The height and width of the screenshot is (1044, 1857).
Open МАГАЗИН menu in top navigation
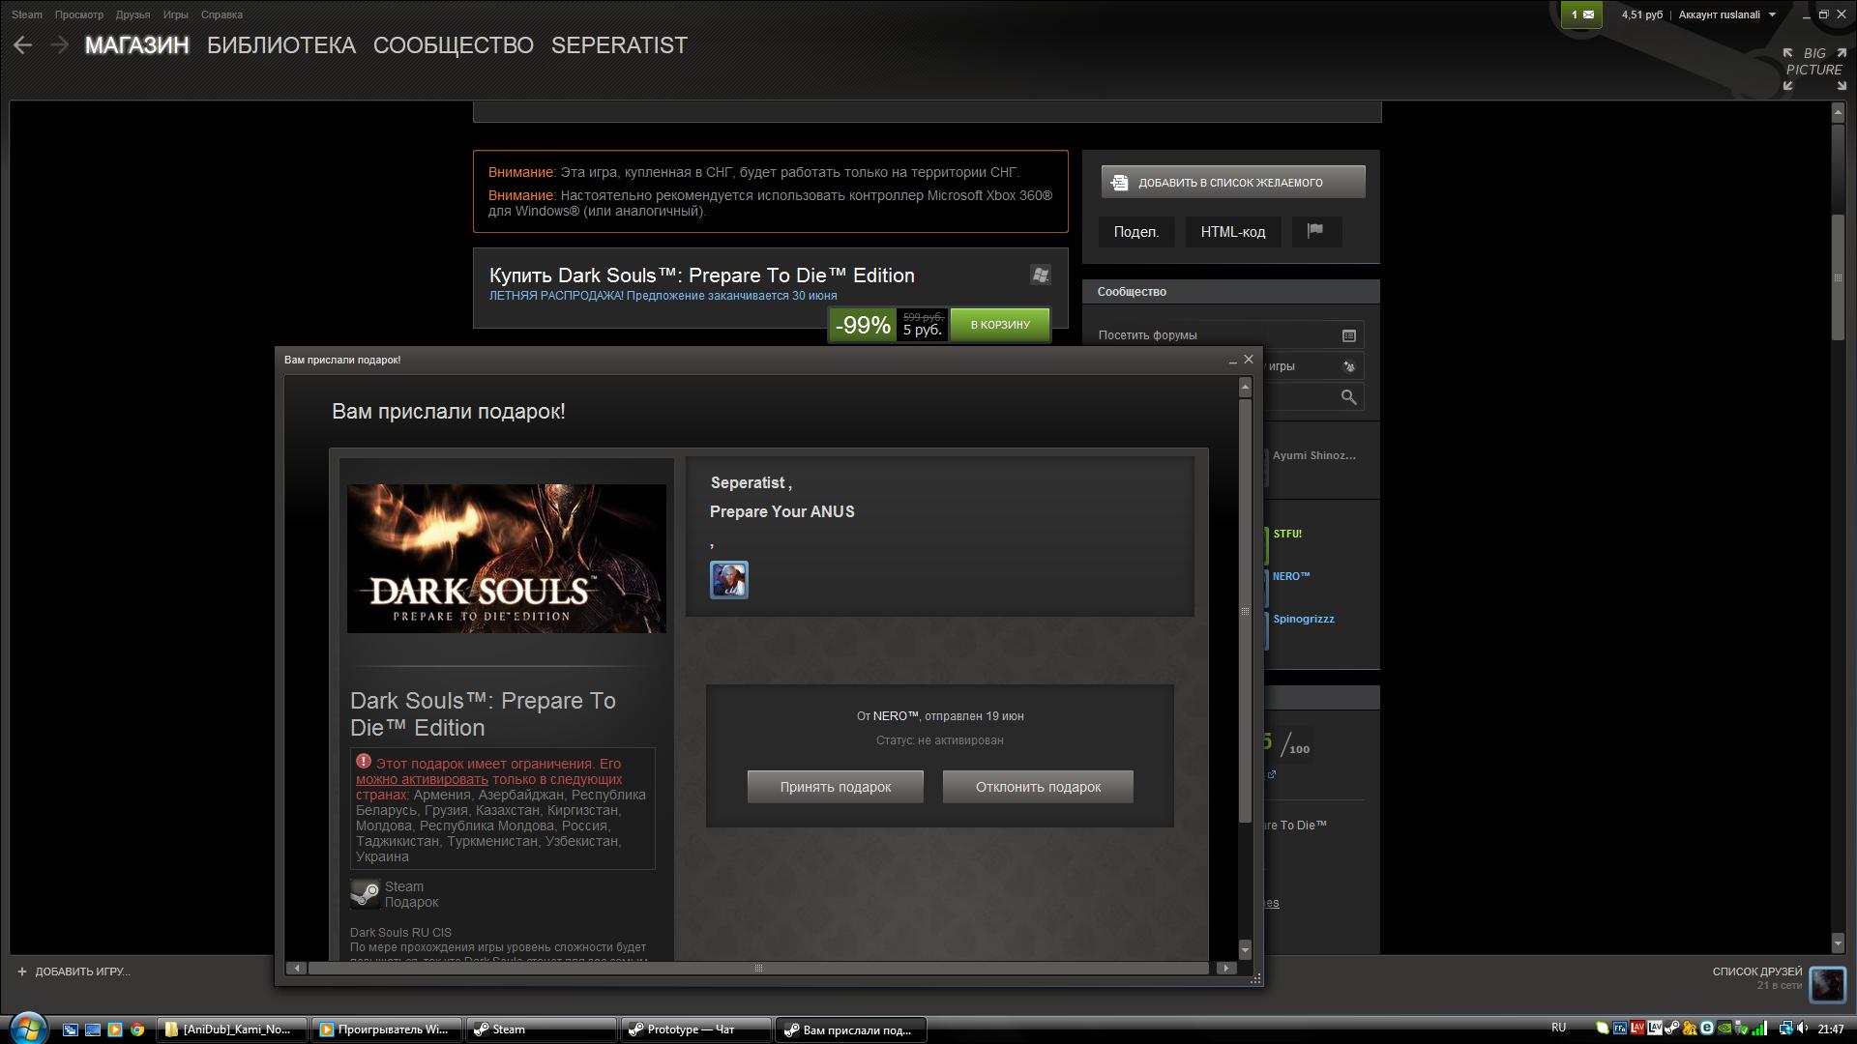136,45
